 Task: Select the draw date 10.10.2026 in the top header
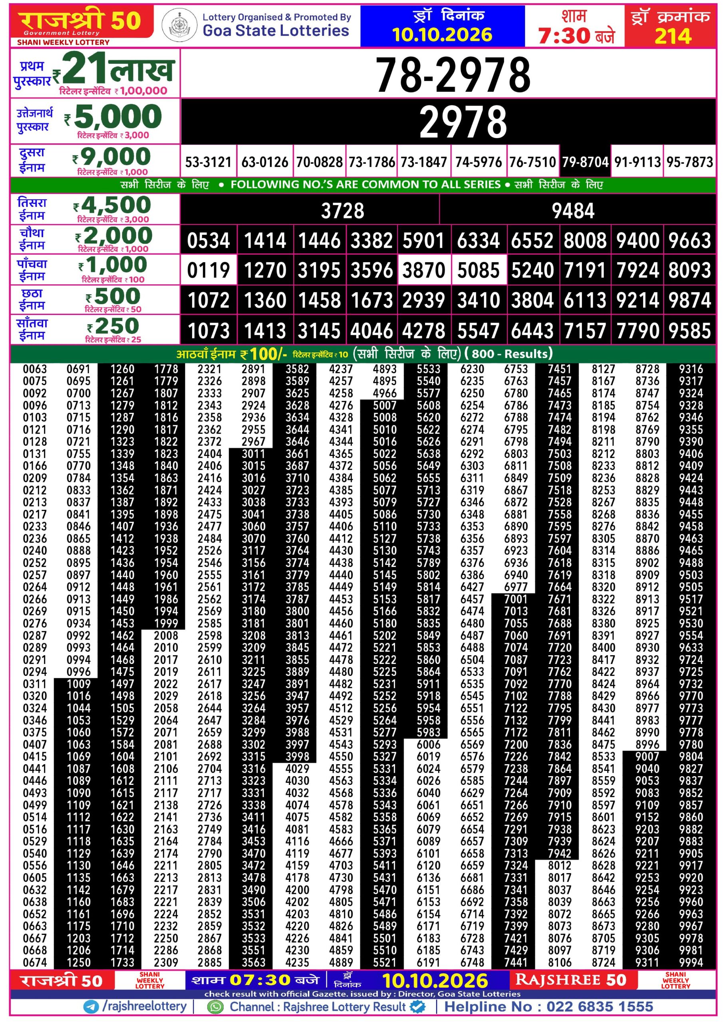(x=442, y=35)
